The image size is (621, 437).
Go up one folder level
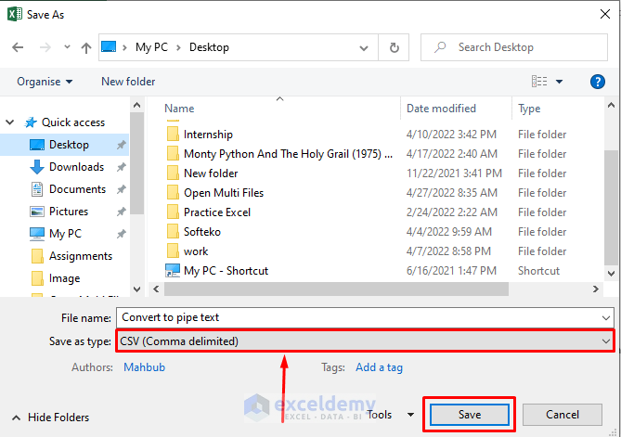coord(86,48)
